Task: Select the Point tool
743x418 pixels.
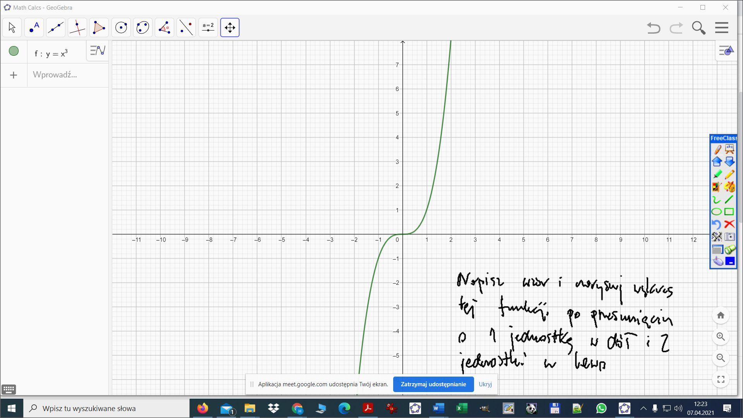Action: click(x=34, y=27)
